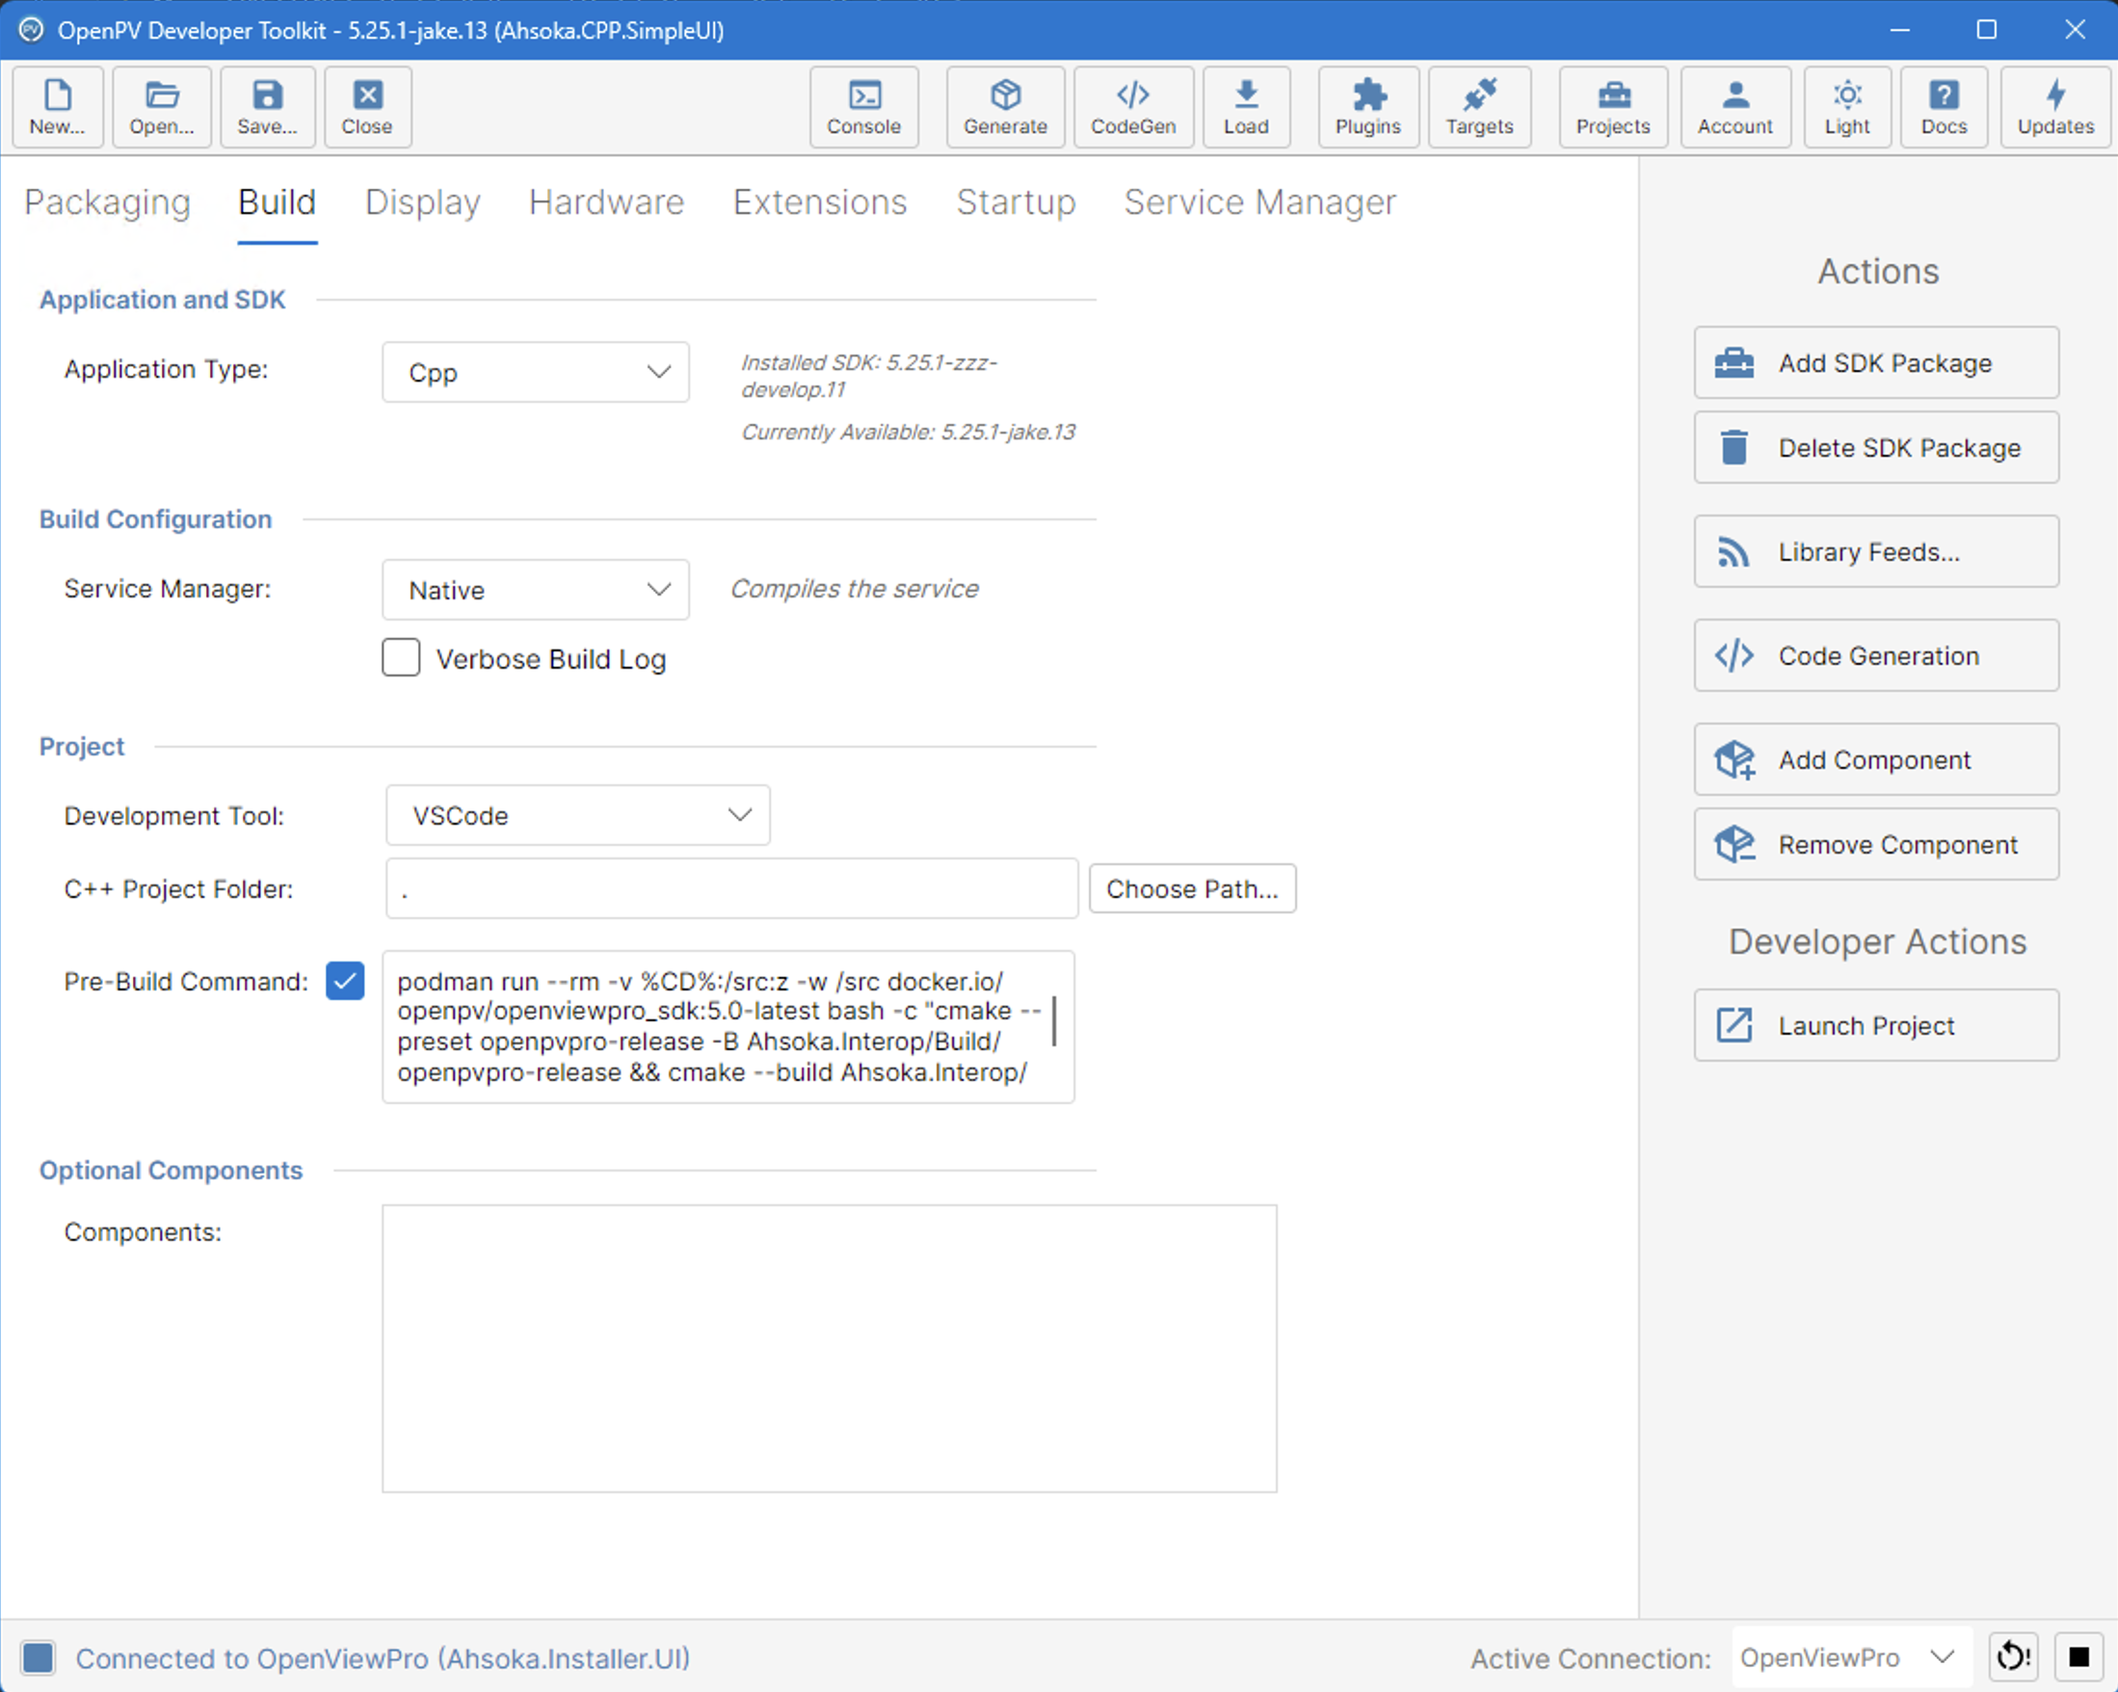Open a project via the Open toolbar icon

pyautogui.click(x=162, y=107)
